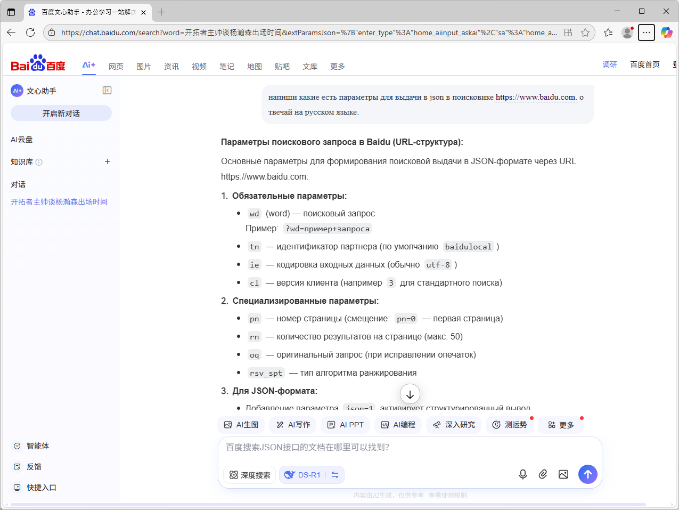679x510 pixels.
Task: Open the 更多 navigation dropdown
Action: click(338, 66)
